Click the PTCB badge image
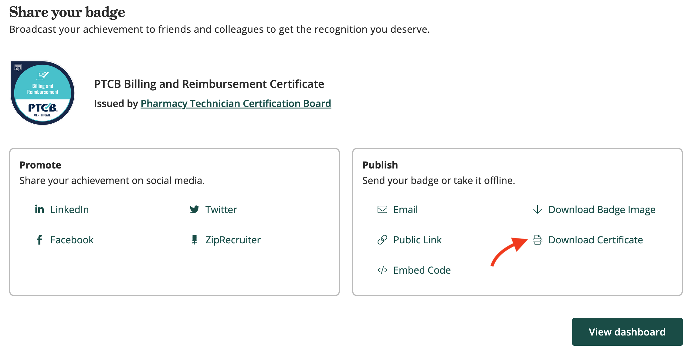The image size is (692, 357). 42,93
